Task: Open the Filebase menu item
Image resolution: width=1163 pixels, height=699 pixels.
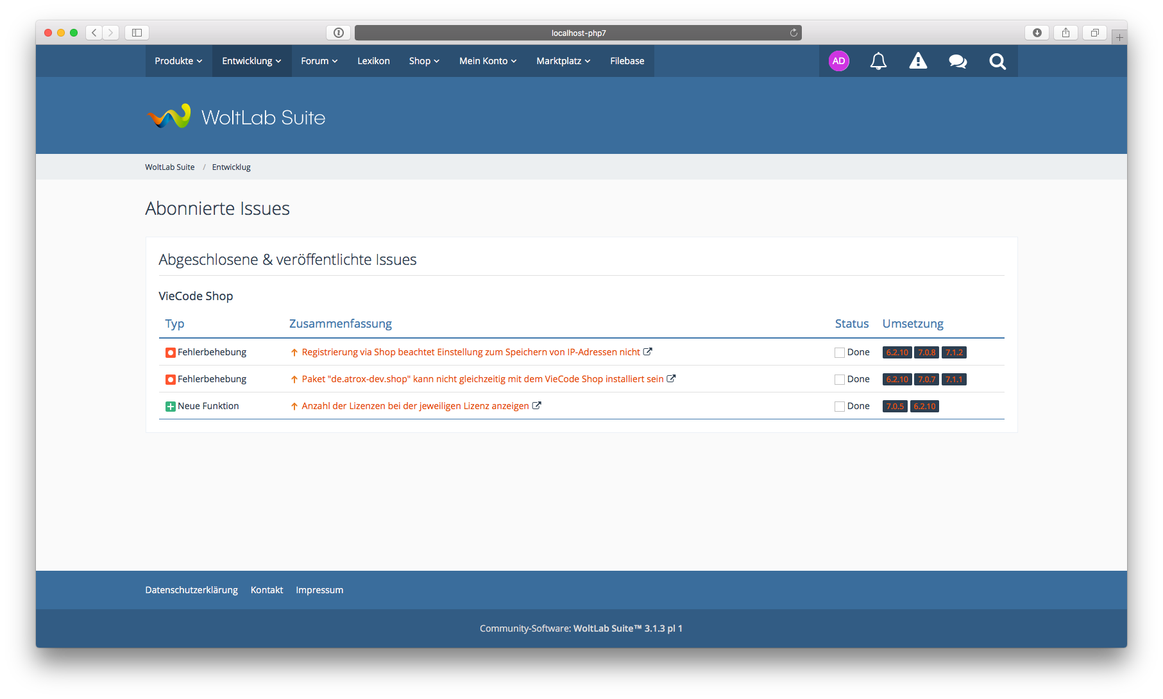Action: tap(627, 61)
